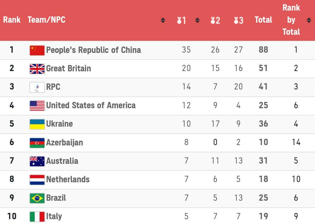Click the bronze medal column header

pos(239,20)
